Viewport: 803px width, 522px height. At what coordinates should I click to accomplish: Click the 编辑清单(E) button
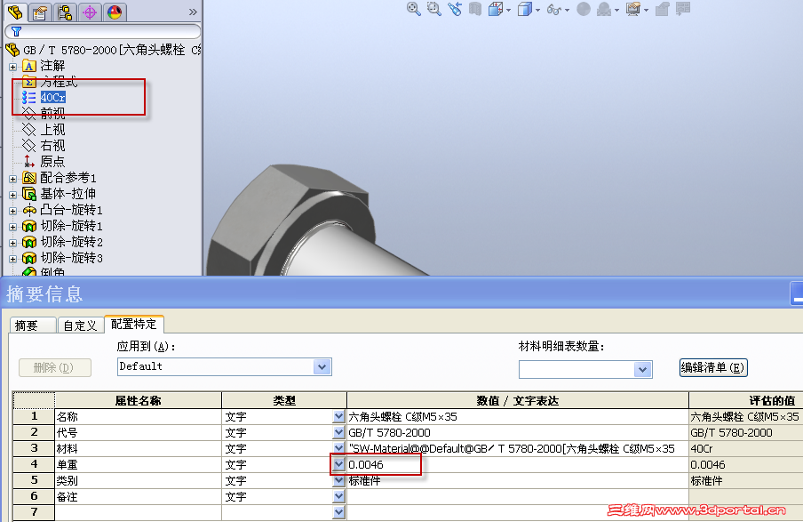point(713,367)
